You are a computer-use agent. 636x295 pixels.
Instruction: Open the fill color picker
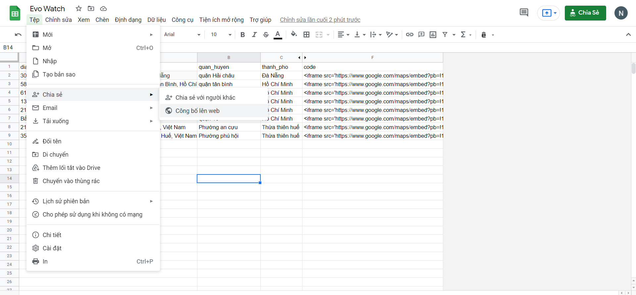293,34
